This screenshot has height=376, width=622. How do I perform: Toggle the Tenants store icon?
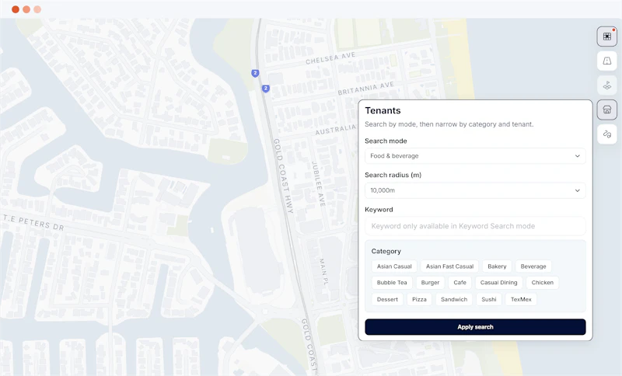607,110
